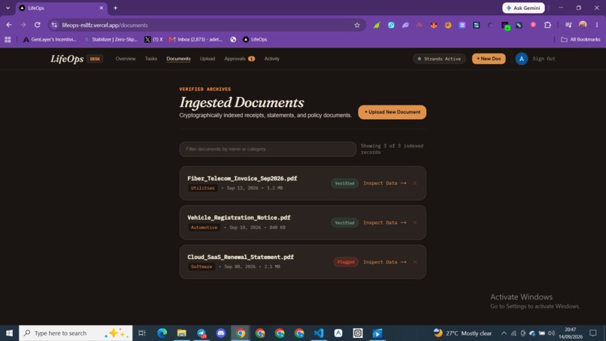Open the Overview nav tab
Image resolution: width=606 pixels, height=341 pixels.
(126, 59)
